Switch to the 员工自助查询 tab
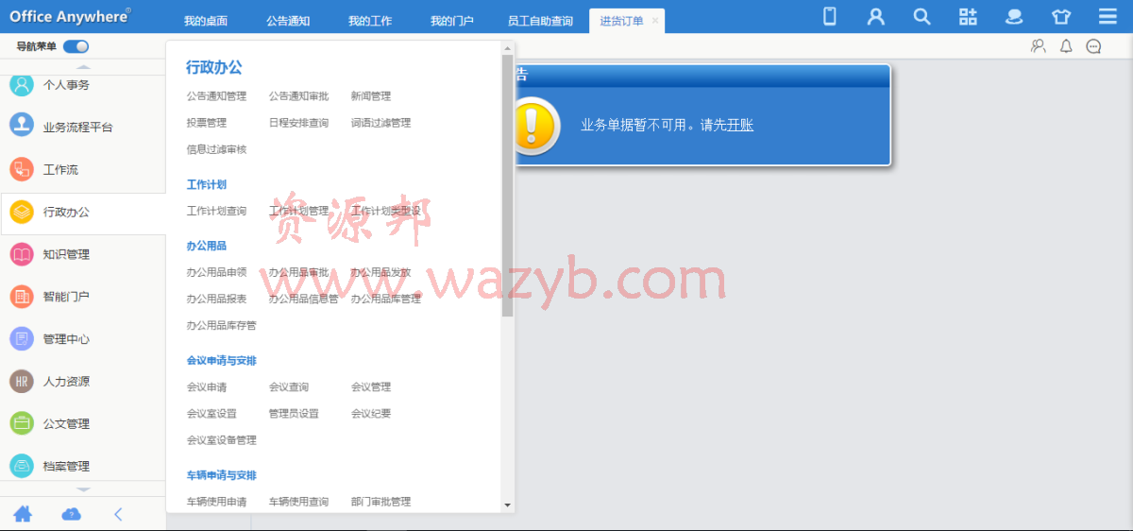Image resolution: width=1133 pixels, height=531 pixels. [540, 21]
